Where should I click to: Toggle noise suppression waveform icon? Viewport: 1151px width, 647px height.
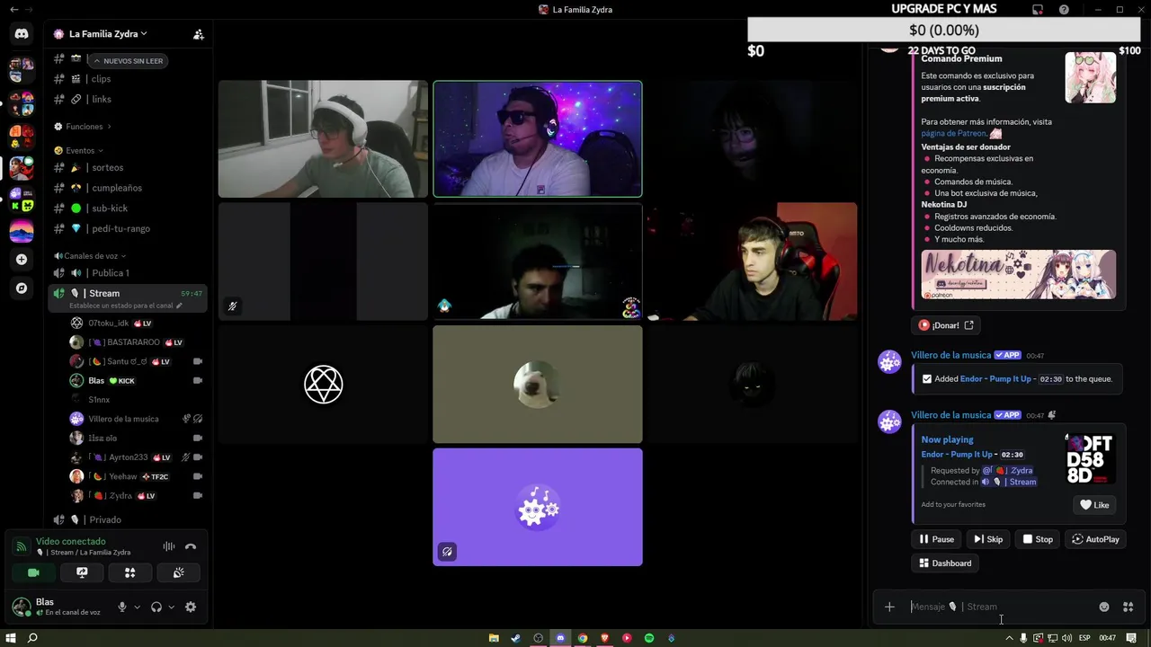pyautogui.click(x=168, y=546)
